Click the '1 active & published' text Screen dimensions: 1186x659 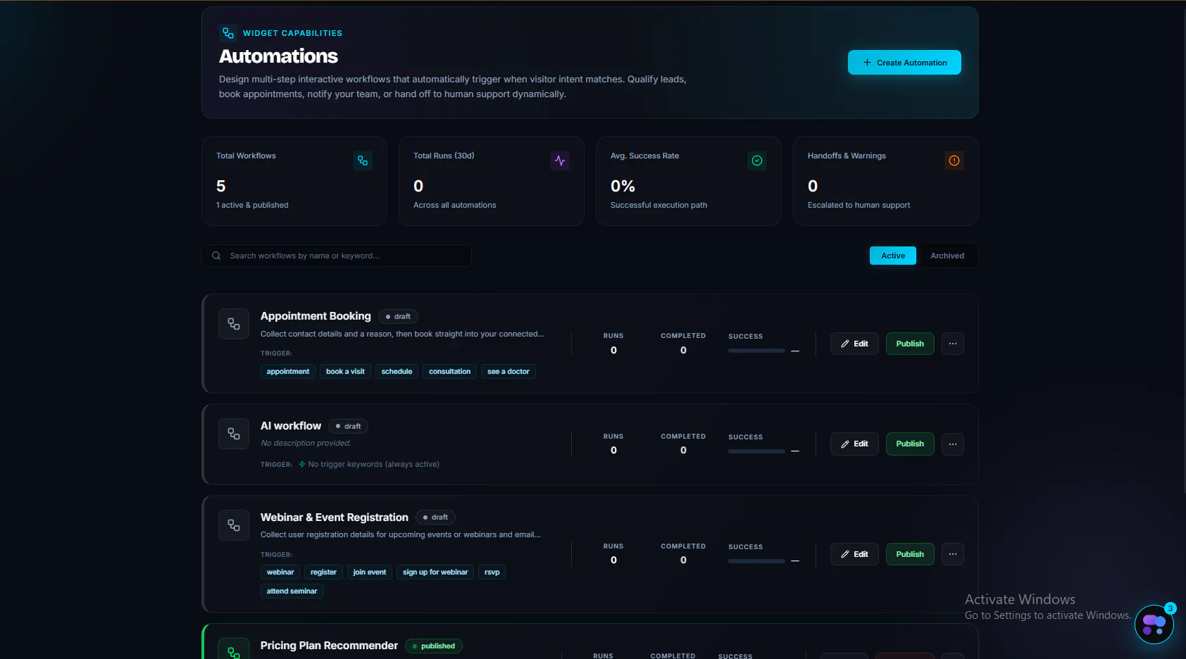(x=252, y=205)
